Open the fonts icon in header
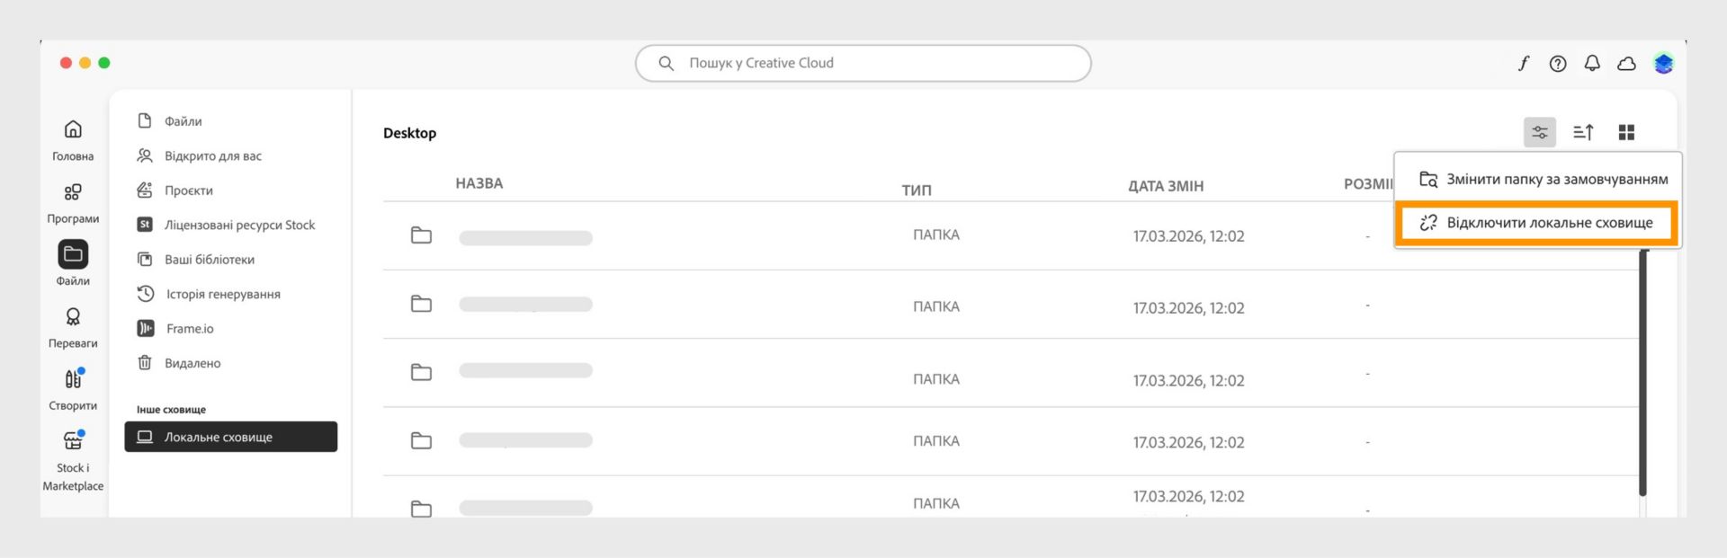Screen dimensions: 1727x558 click(1524, 63)
